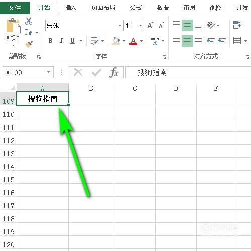This screenshot has width=251, height=251.
Task: Decrease font size with small A
Action: pos(161,26)
